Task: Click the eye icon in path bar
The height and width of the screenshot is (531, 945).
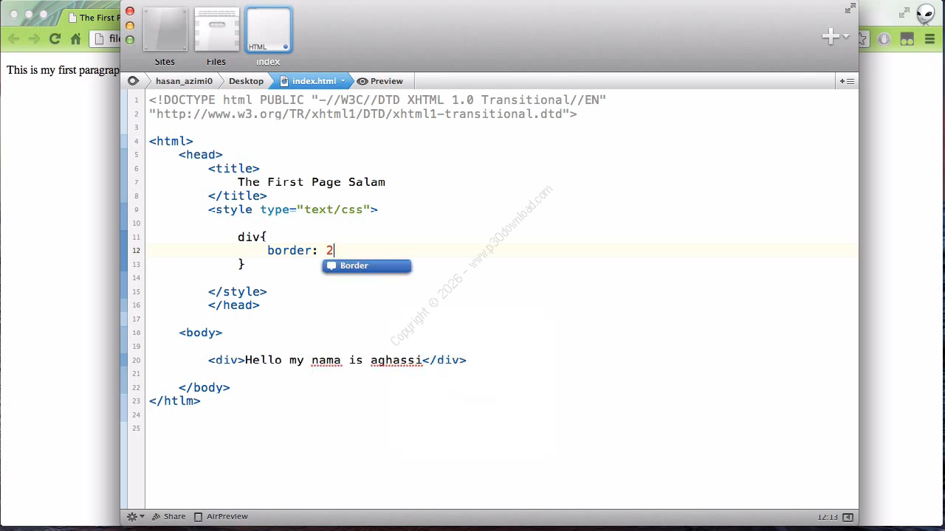Action: [133, 81]
